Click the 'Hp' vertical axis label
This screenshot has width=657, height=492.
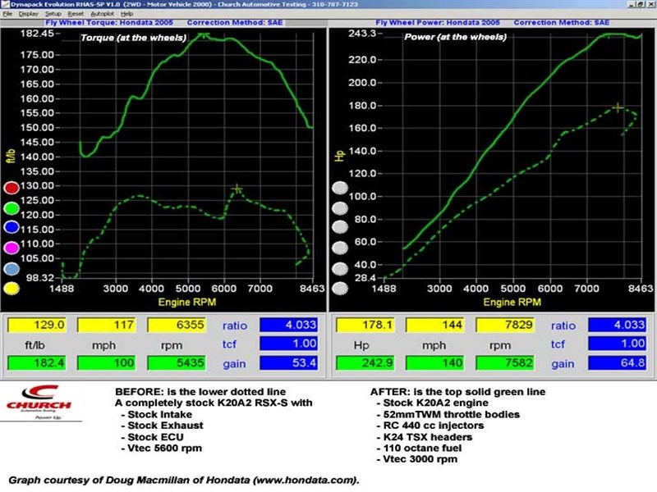coord(339,156)
